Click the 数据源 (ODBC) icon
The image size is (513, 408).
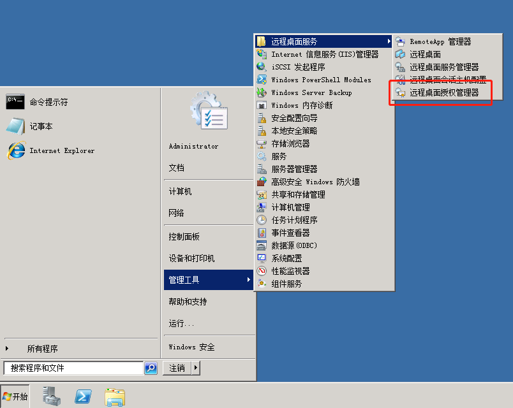[261, 245]
